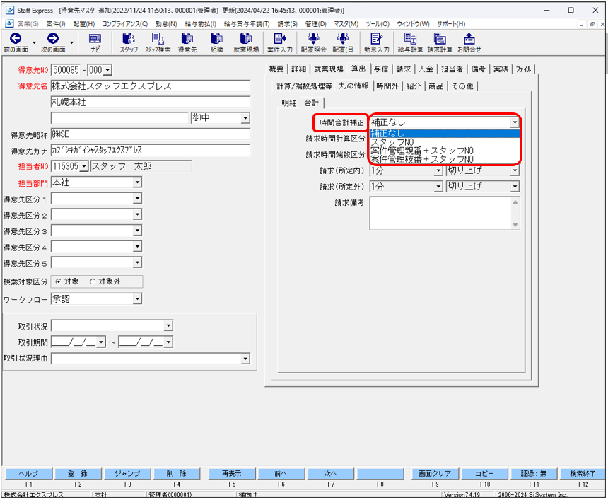
Task: Switch to the 請求 tab
Action: click(403, 69)
